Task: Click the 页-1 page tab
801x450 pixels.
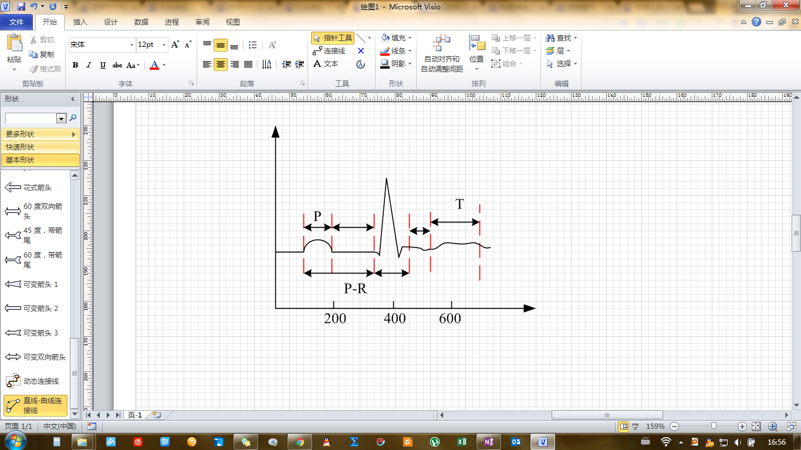Action: pyautogui.click(x=135, y=415)
